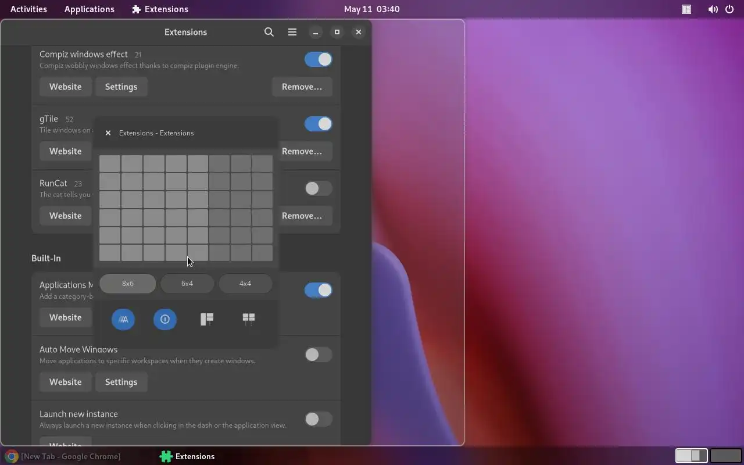Switch to the first workspace thumbnail
744x465 pixels.
[x=692, y=456]
